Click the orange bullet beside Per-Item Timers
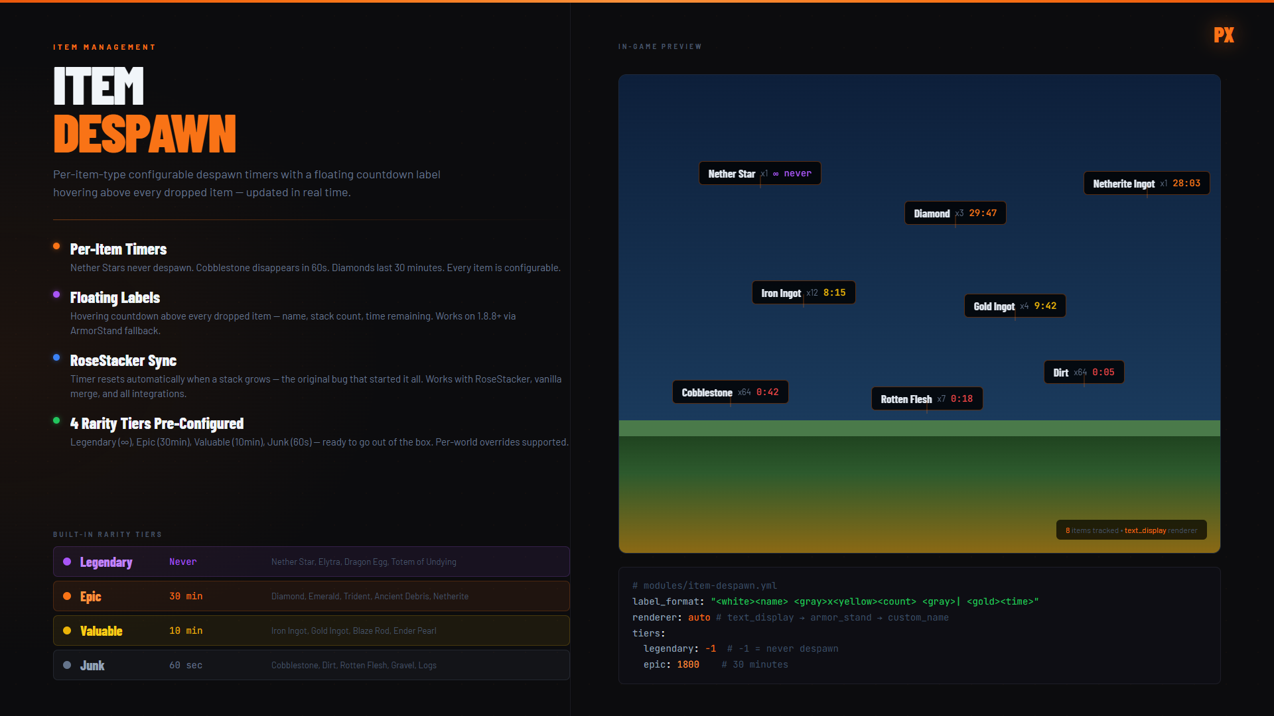Image resolution: width=1274 pixels, height=716 pixels. [x=56, y=246]
